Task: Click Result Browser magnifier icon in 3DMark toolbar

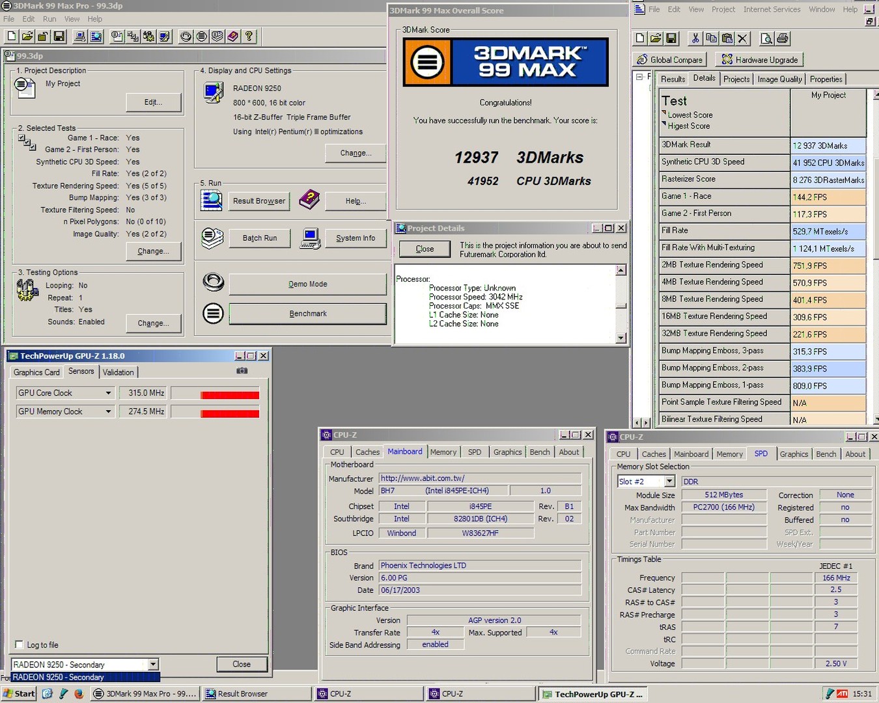Action: coord(96,36)
